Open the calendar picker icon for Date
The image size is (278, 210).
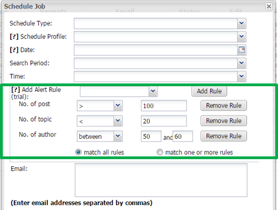point(242,50)
